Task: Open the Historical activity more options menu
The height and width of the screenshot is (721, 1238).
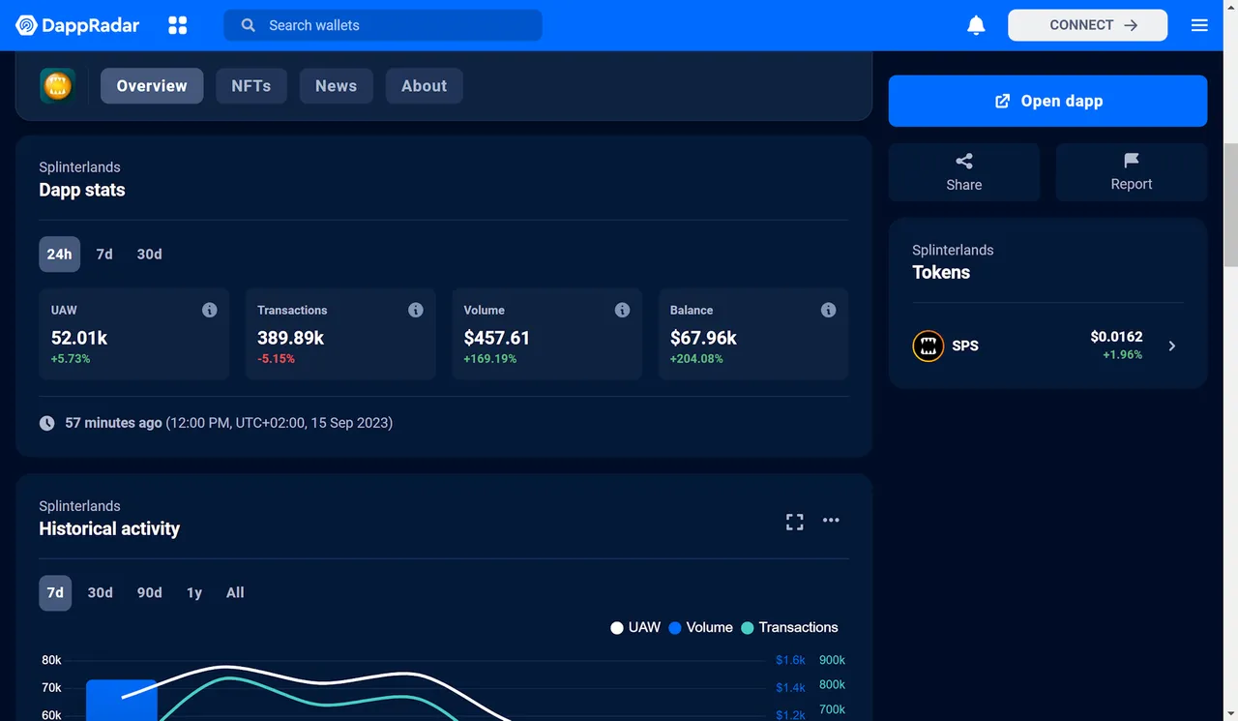Action: (x=831, y=520)
